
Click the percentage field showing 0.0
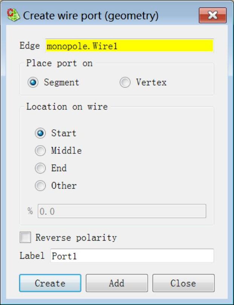(122, 211)
